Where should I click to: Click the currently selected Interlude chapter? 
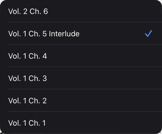[44, 33]
